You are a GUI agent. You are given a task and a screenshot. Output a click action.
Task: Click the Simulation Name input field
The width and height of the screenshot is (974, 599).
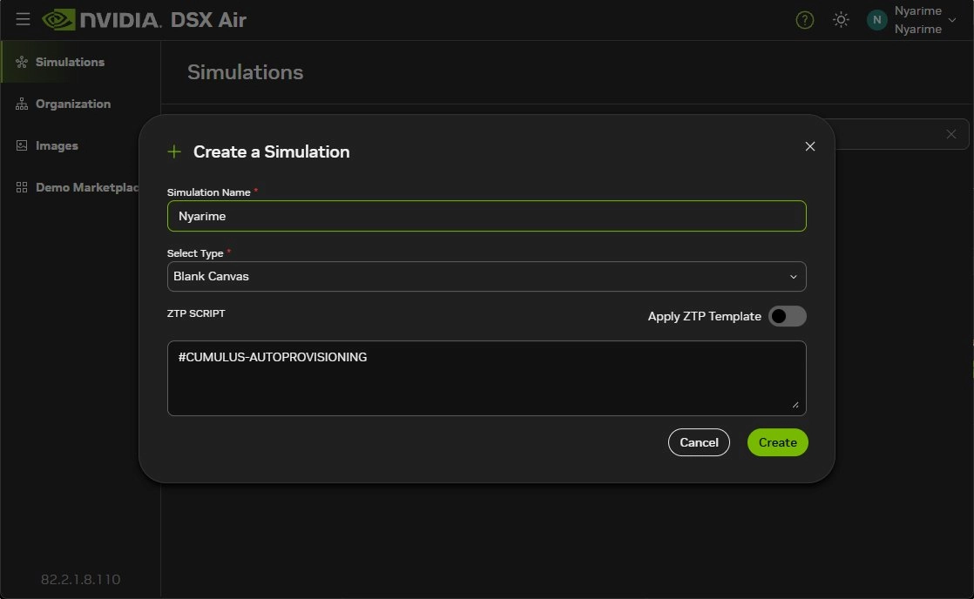[x=486, y=216]
